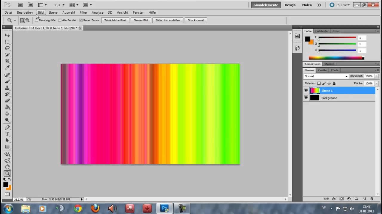Viewport: 382px width, 214px height.
Task: Select the Zoom tool in the toolbox
Action: [x=7, y=174]
